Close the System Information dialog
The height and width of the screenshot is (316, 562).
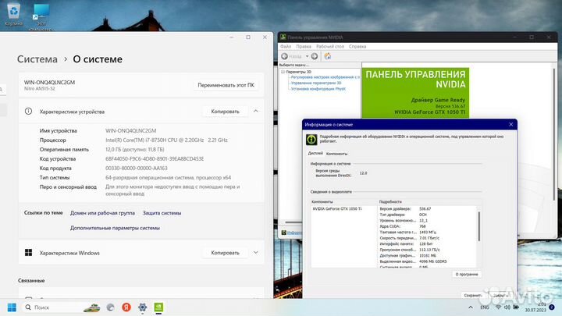click(x=510, y=124)
